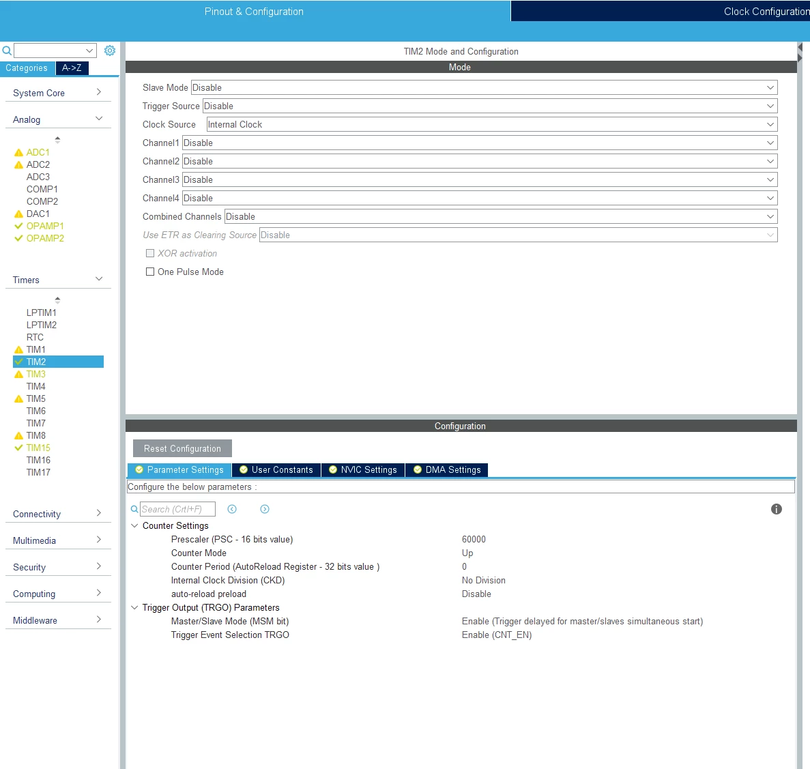810x769 pixels.
Task: Click the warning icon beside ADC1
Action: [x=18, y=152]
